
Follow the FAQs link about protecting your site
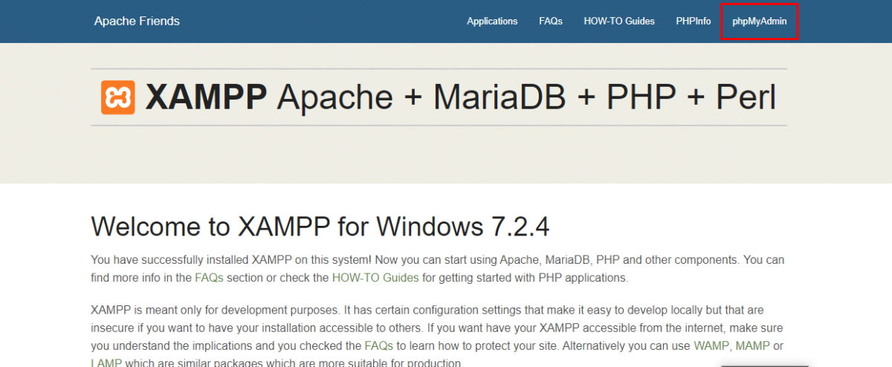click(378, 346)
